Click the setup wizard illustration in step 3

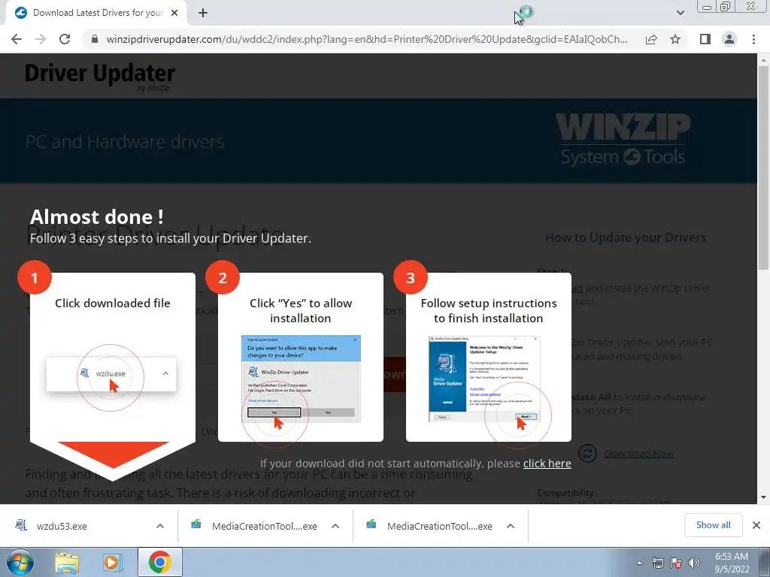pyautogui.click(x=485, y=379)
